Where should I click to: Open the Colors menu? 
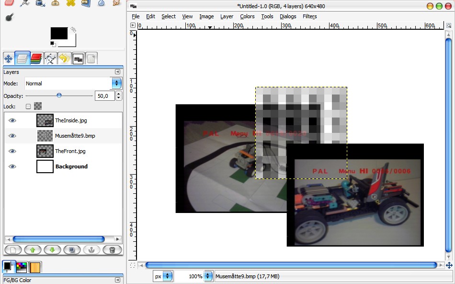[x=247, y=16]
